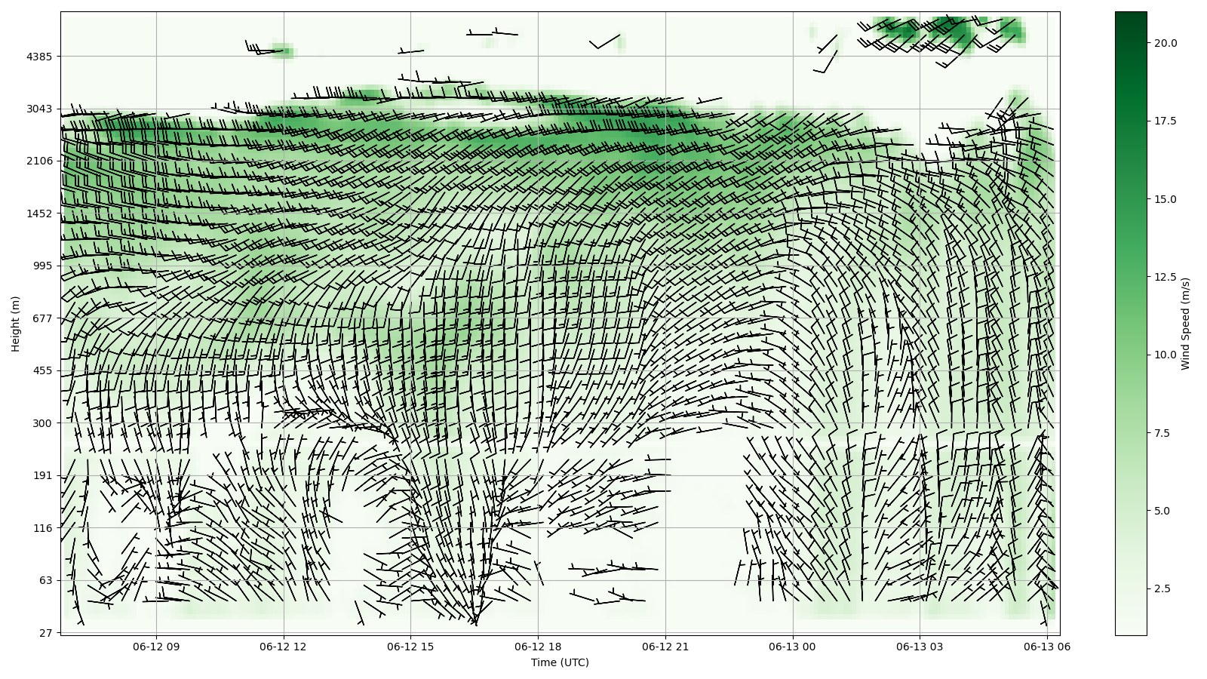1207x679 pixels.
Task: Click the 06-13 00 time tick label
Action: tap(793, 647)
